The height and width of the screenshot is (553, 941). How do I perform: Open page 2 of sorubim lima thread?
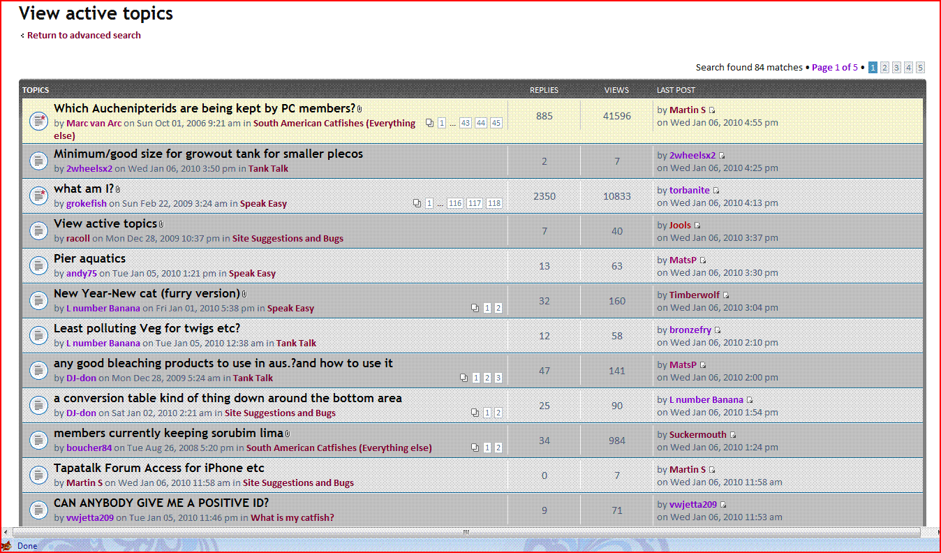[498, 448]
